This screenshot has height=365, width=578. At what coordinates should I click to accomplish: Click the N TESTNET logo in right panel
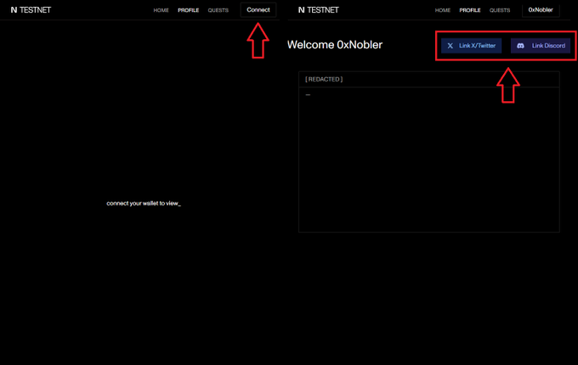(319, 10)
